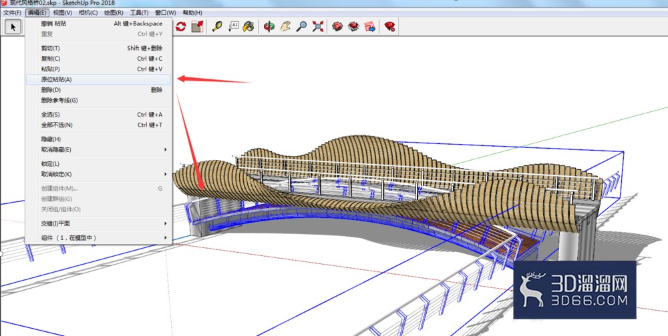
Task: Open the 帮助(H) menu
Action: 192,13
